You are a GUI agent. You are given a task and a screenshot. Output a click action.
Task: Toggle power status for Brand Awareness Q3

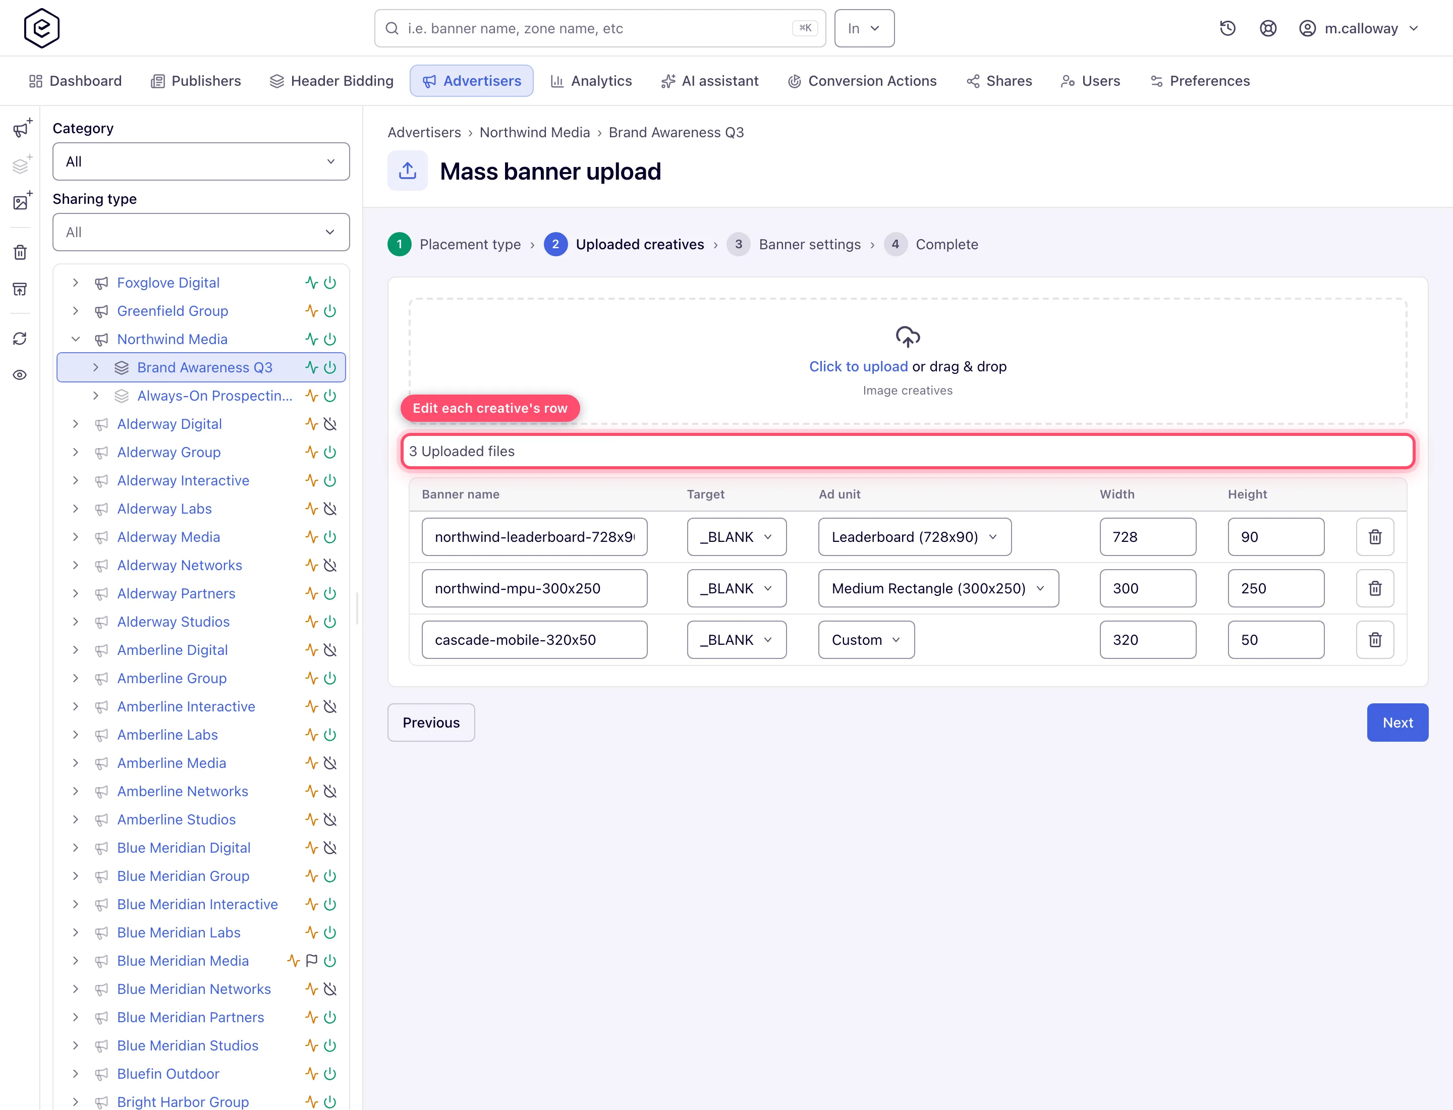pos(330,367)
